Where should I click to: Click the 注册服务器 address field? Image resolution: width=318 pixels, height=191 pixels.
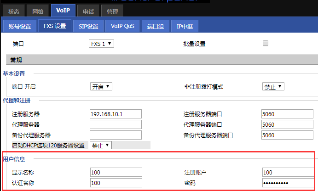click(116, 114)
